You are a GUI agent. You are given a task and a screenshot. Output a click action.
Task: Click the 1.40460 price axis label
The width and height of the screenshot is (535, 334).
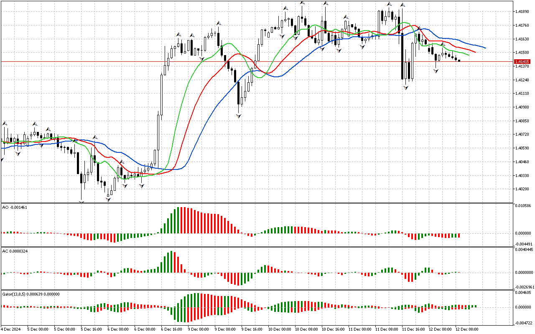point(523,162)
